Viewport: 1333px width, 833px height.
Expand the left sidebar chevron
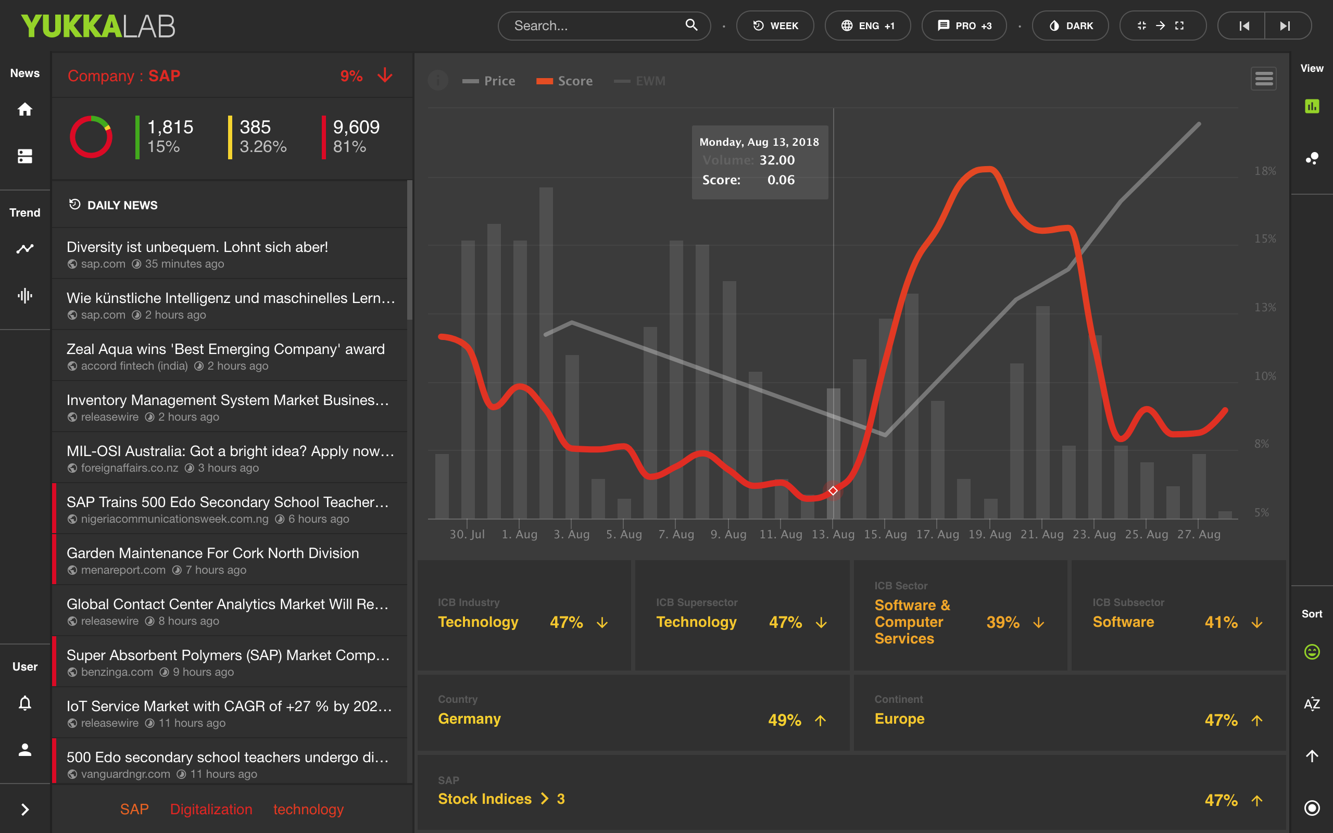[x=25, y=809]
